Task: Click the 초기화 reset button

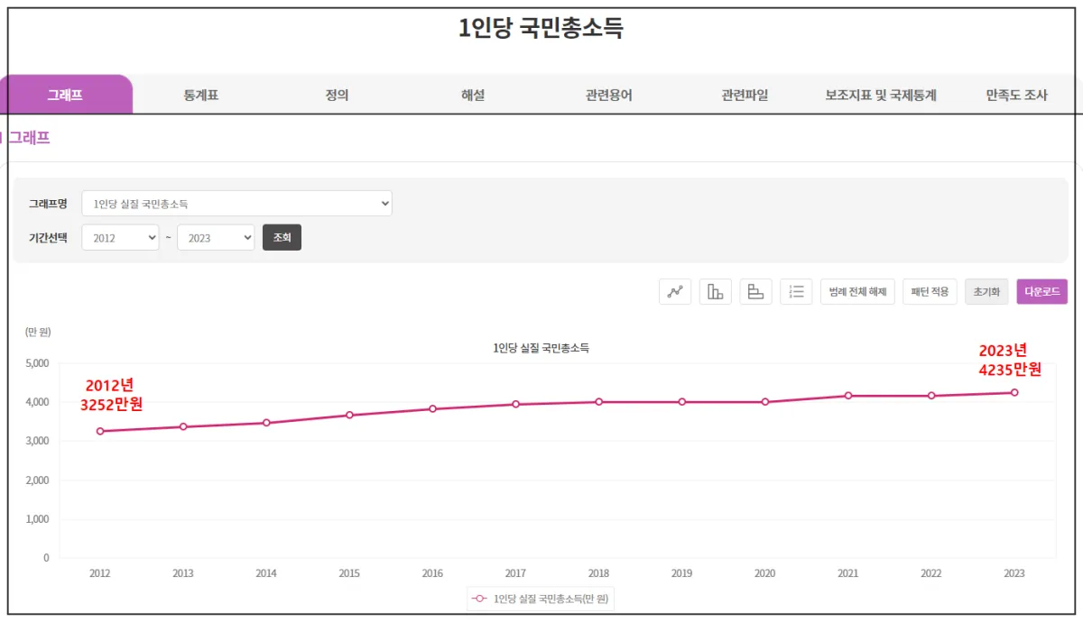Action: click(x=986, y=291)
